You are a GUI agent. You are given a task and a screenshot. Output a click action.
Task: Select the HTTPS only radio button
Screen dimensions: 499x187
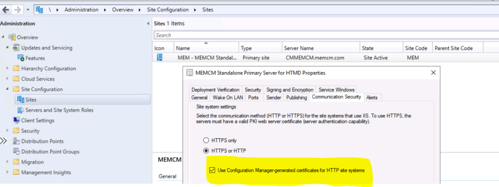206,140
